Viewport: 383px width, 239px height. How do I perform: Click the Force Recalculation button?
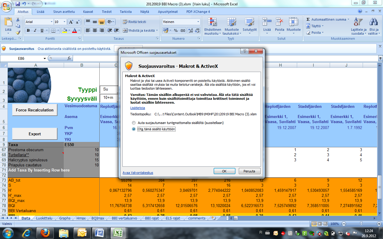coord(35,110)
